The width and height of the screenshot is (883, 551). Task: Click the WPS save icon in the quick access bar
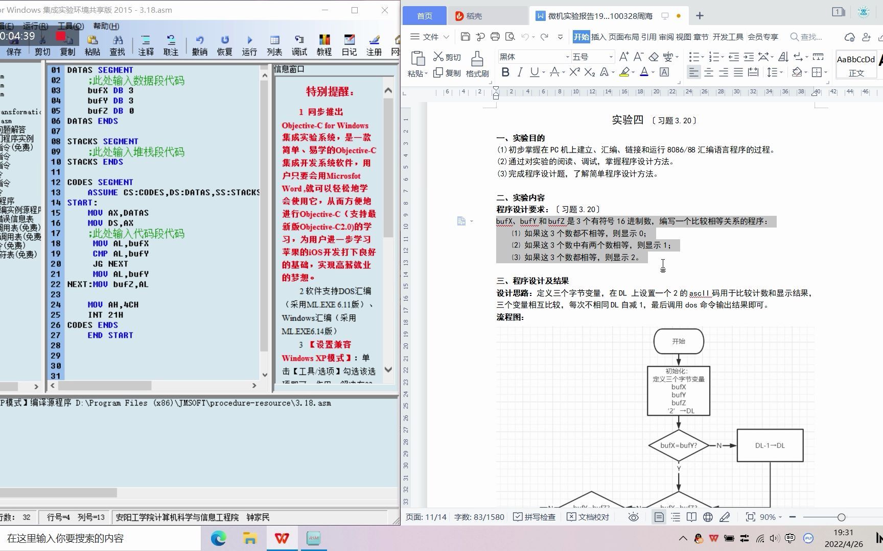(465, 37)
